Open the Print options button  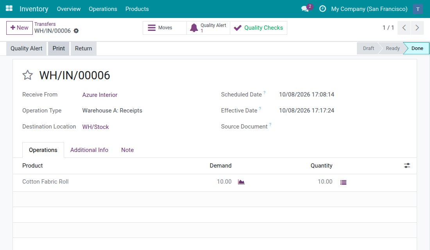59,48
